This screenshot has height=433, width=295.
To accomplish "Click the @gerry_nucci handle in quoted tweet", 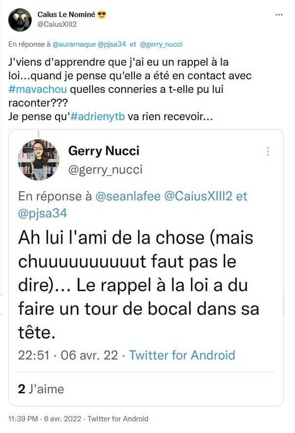I will click(105, 169).
